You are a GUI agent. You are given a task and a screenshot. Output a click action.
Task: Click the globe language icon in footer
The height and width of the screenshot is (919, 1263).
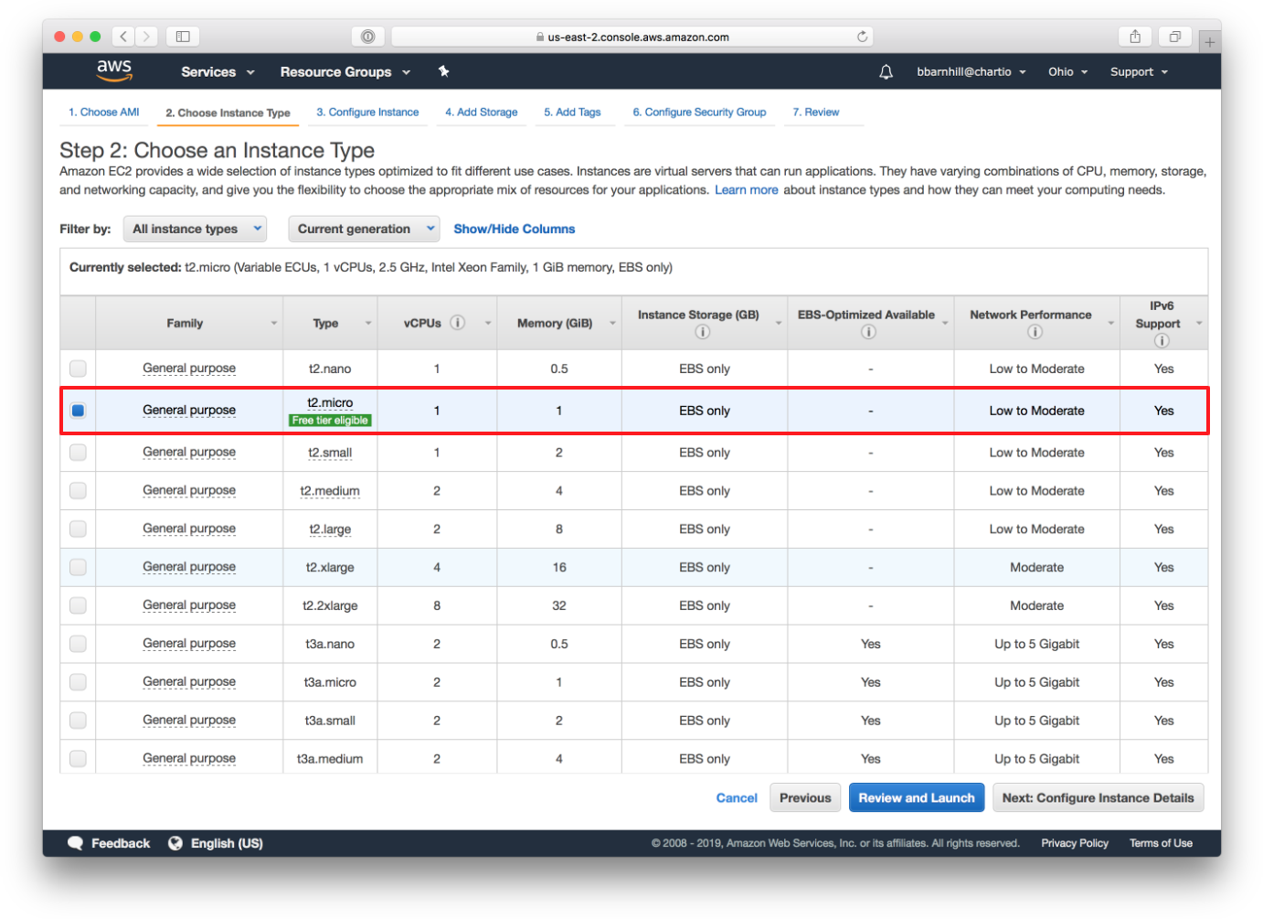point(175,843)
